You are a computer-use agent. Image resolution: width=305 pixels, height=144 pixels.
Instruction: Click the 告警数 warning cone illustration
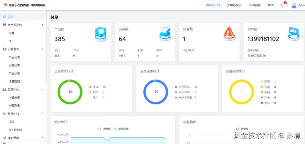tap(229, 34)
